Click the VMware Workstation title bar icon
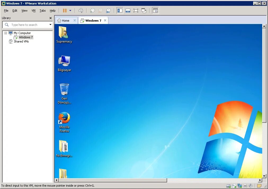The height and width of the screenshot is (189, 268). tap(3, 3)
